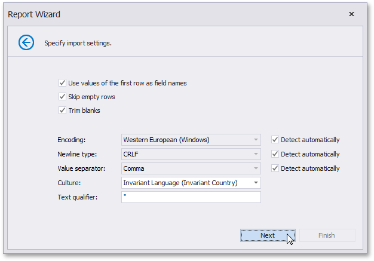Toggle the Skip empty rows checkbox

coord(62,97)
